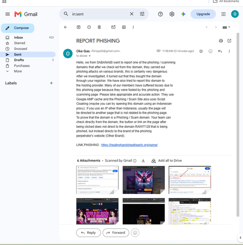
Task: Go back to Sent list arrow
Action: click(66, 27)
